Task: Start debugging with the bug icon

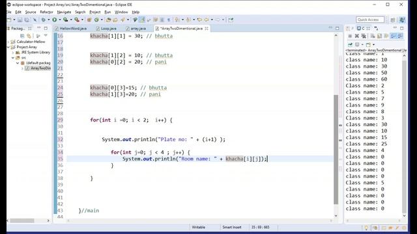Action: point(44,19)
